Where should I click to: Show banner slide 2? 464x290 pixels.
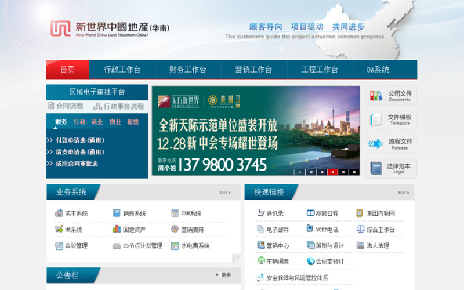311,172
